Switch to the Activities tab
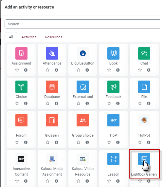This screenshot has height=187, width=163. 29,37
